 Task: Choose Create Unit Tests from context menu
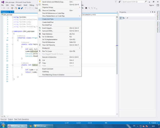click(x=48, y=19)
